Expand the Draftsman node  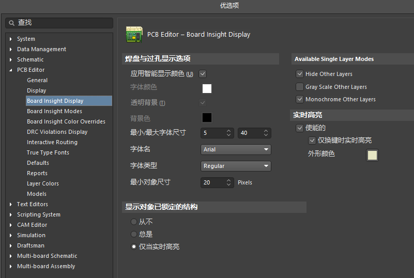(10, 245)
